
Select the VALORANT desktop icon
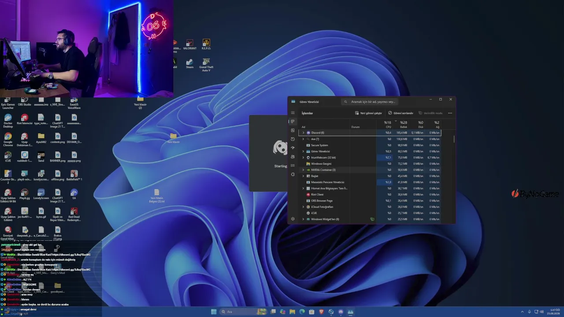coord(189,45)
